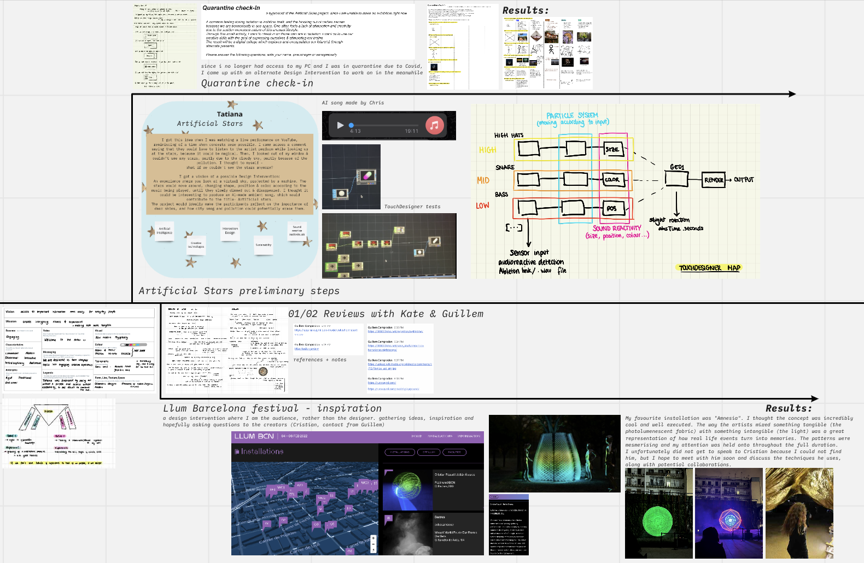Select the golden fabric woman photo
Image resolution: width=864 pixels, height=563 pixels.
(799, 513)
